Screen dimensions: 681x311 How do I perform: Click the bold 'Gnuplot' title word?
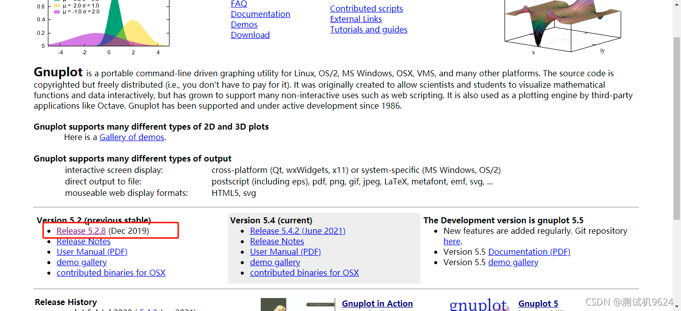coord(58,72)
